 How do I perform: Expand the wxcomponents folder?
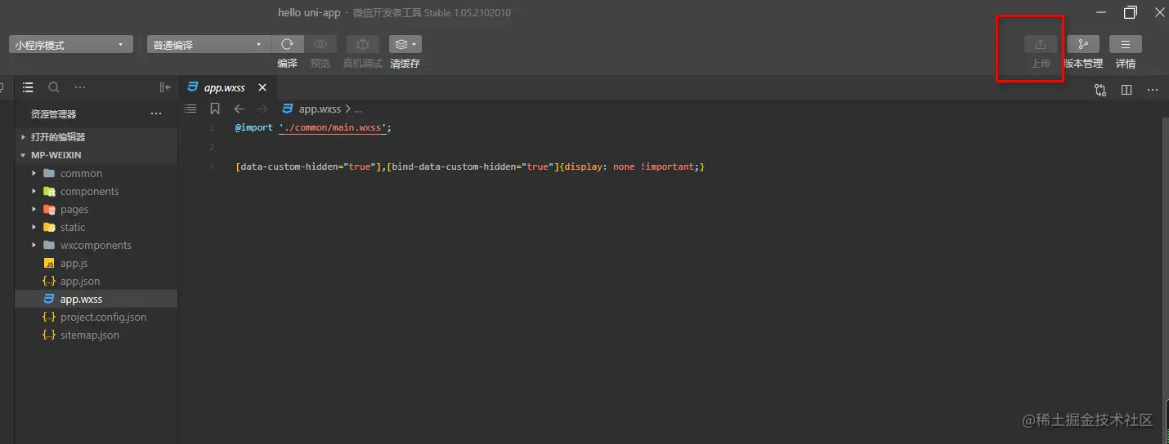(96, 245)
